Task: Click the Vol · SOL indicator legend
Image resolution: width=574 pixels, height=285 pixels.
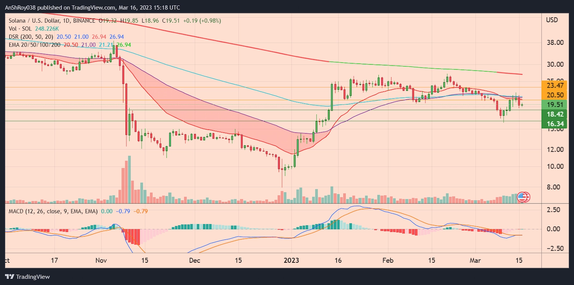Action: click(20, 29)
